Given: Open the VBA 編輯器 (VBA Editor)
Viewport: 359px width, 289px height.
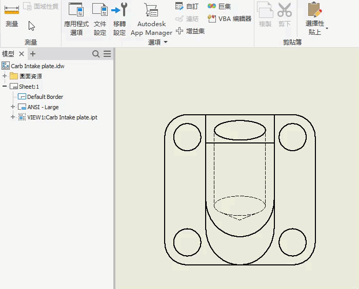Looking at the screenshot, I should pyautogui.click(x=229, y=18).
